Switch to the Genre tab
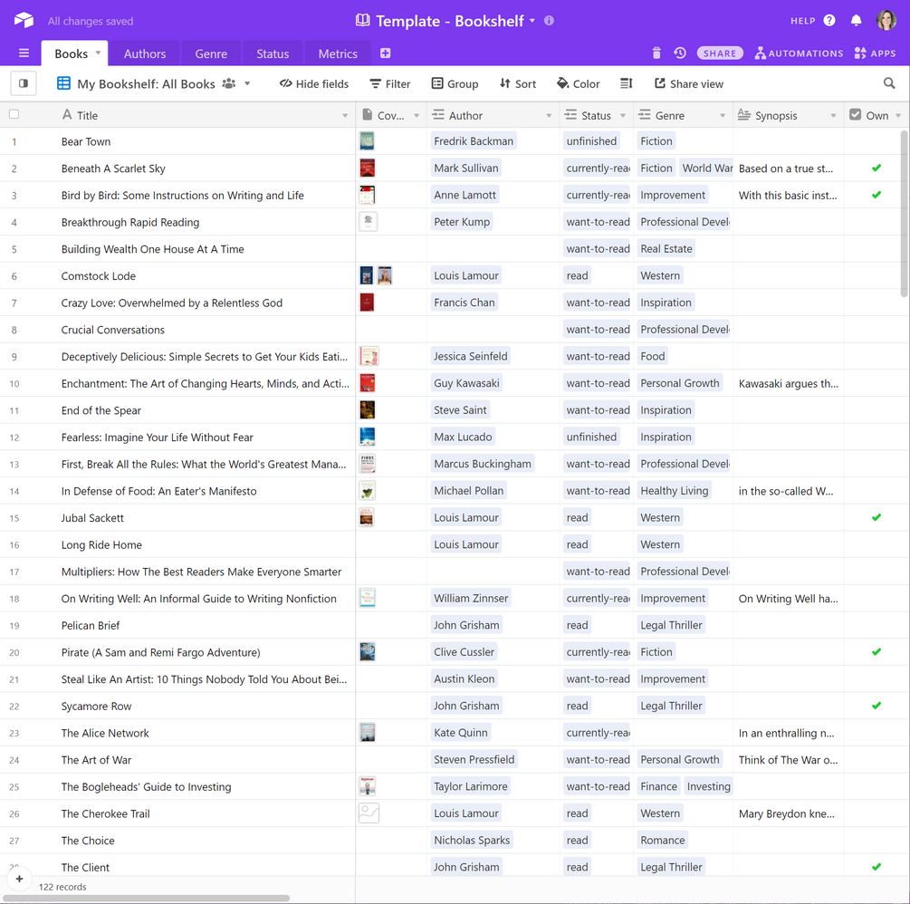Screen dimensions: 910x904 pos(211,53)
